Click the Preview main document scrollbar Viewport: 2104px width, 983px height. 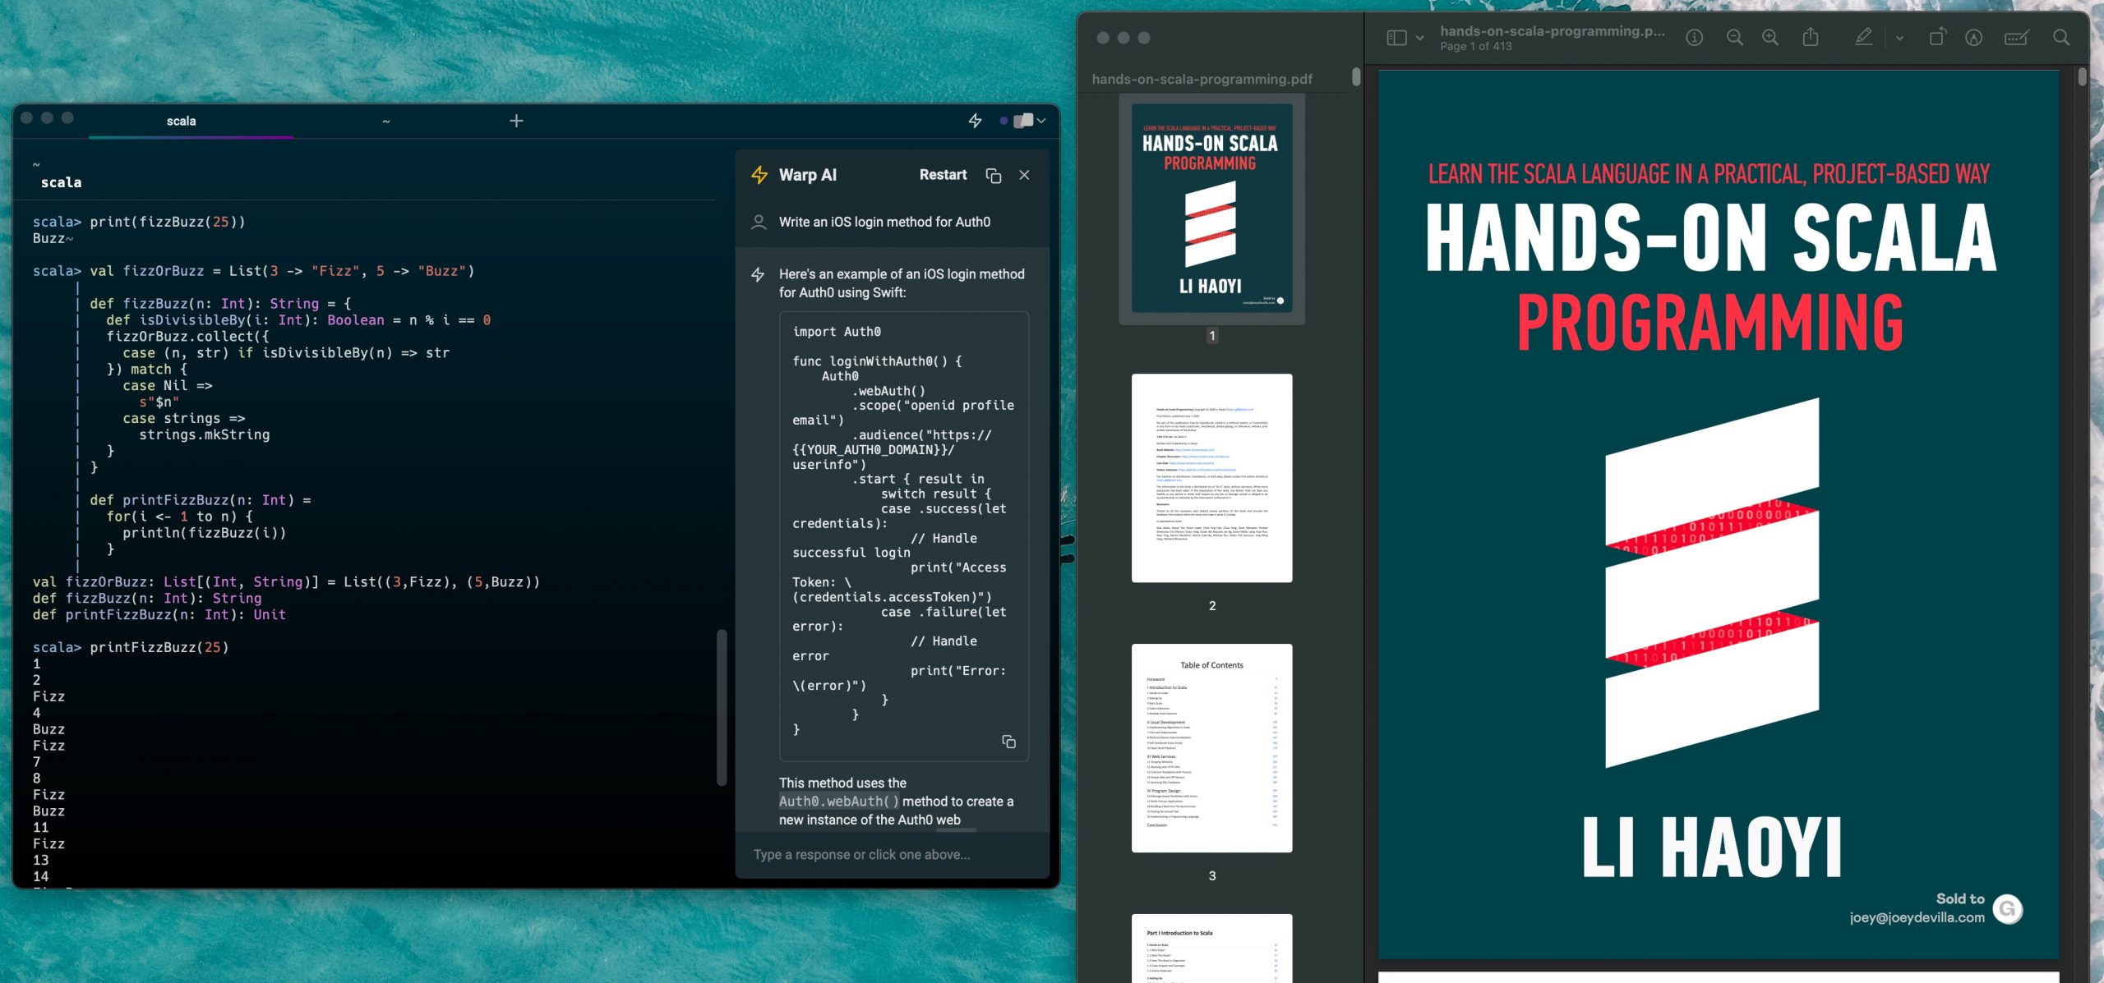2082,76
